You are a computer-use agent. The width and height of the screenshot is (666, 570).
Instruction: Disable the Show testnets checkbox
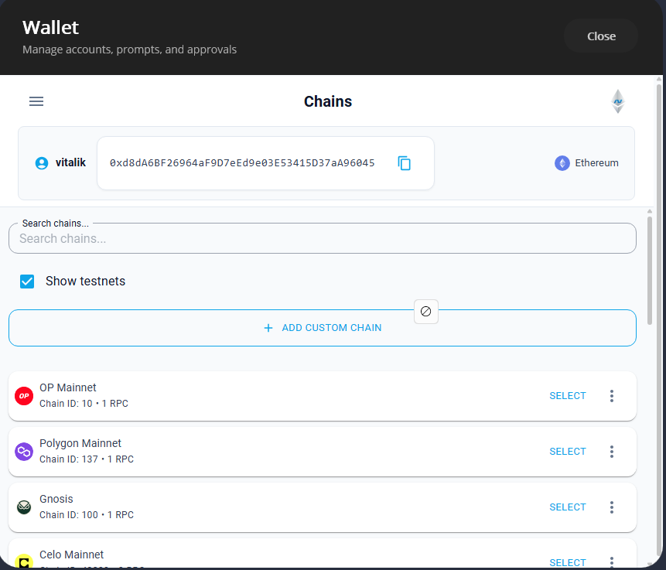click(x=27, y=281)
